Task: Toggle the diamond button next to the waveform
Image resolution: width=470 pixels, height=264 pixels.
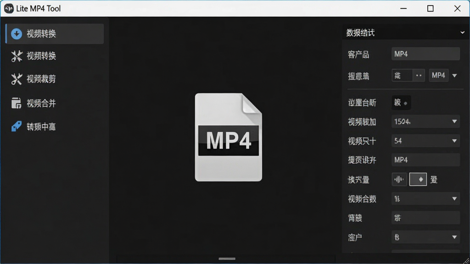Action: point(418,179)
